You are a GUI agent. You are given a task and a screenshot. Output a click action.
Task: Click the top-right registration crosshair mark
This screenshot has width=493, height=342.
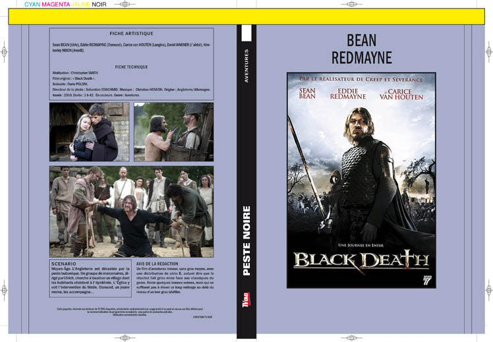pos(351,4)
